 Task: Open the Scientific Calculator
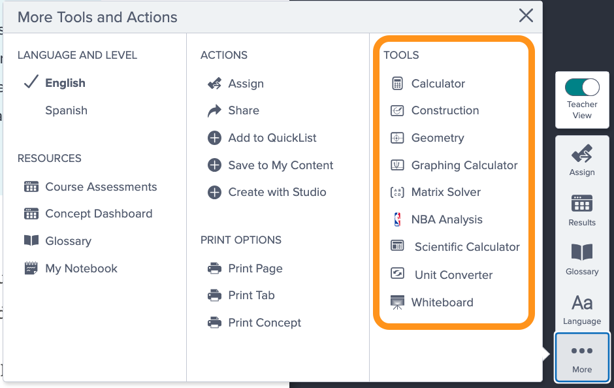(466, 247)
